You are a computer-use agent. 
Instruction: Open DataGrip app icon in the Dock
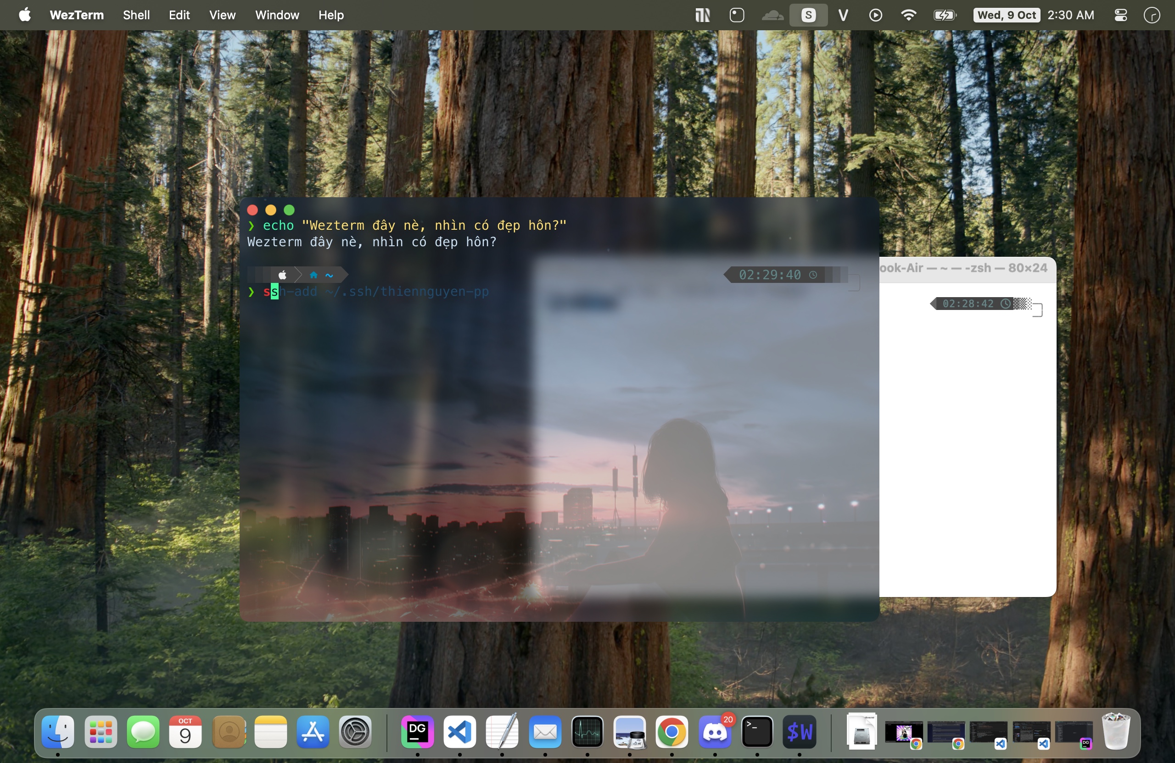click(x=418, y=731)
